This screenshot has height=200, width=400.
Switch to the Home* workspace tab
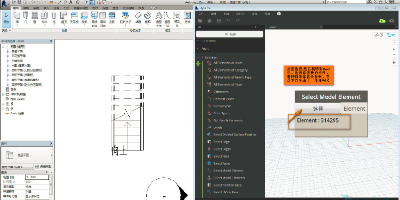click(x=272, y=27)
